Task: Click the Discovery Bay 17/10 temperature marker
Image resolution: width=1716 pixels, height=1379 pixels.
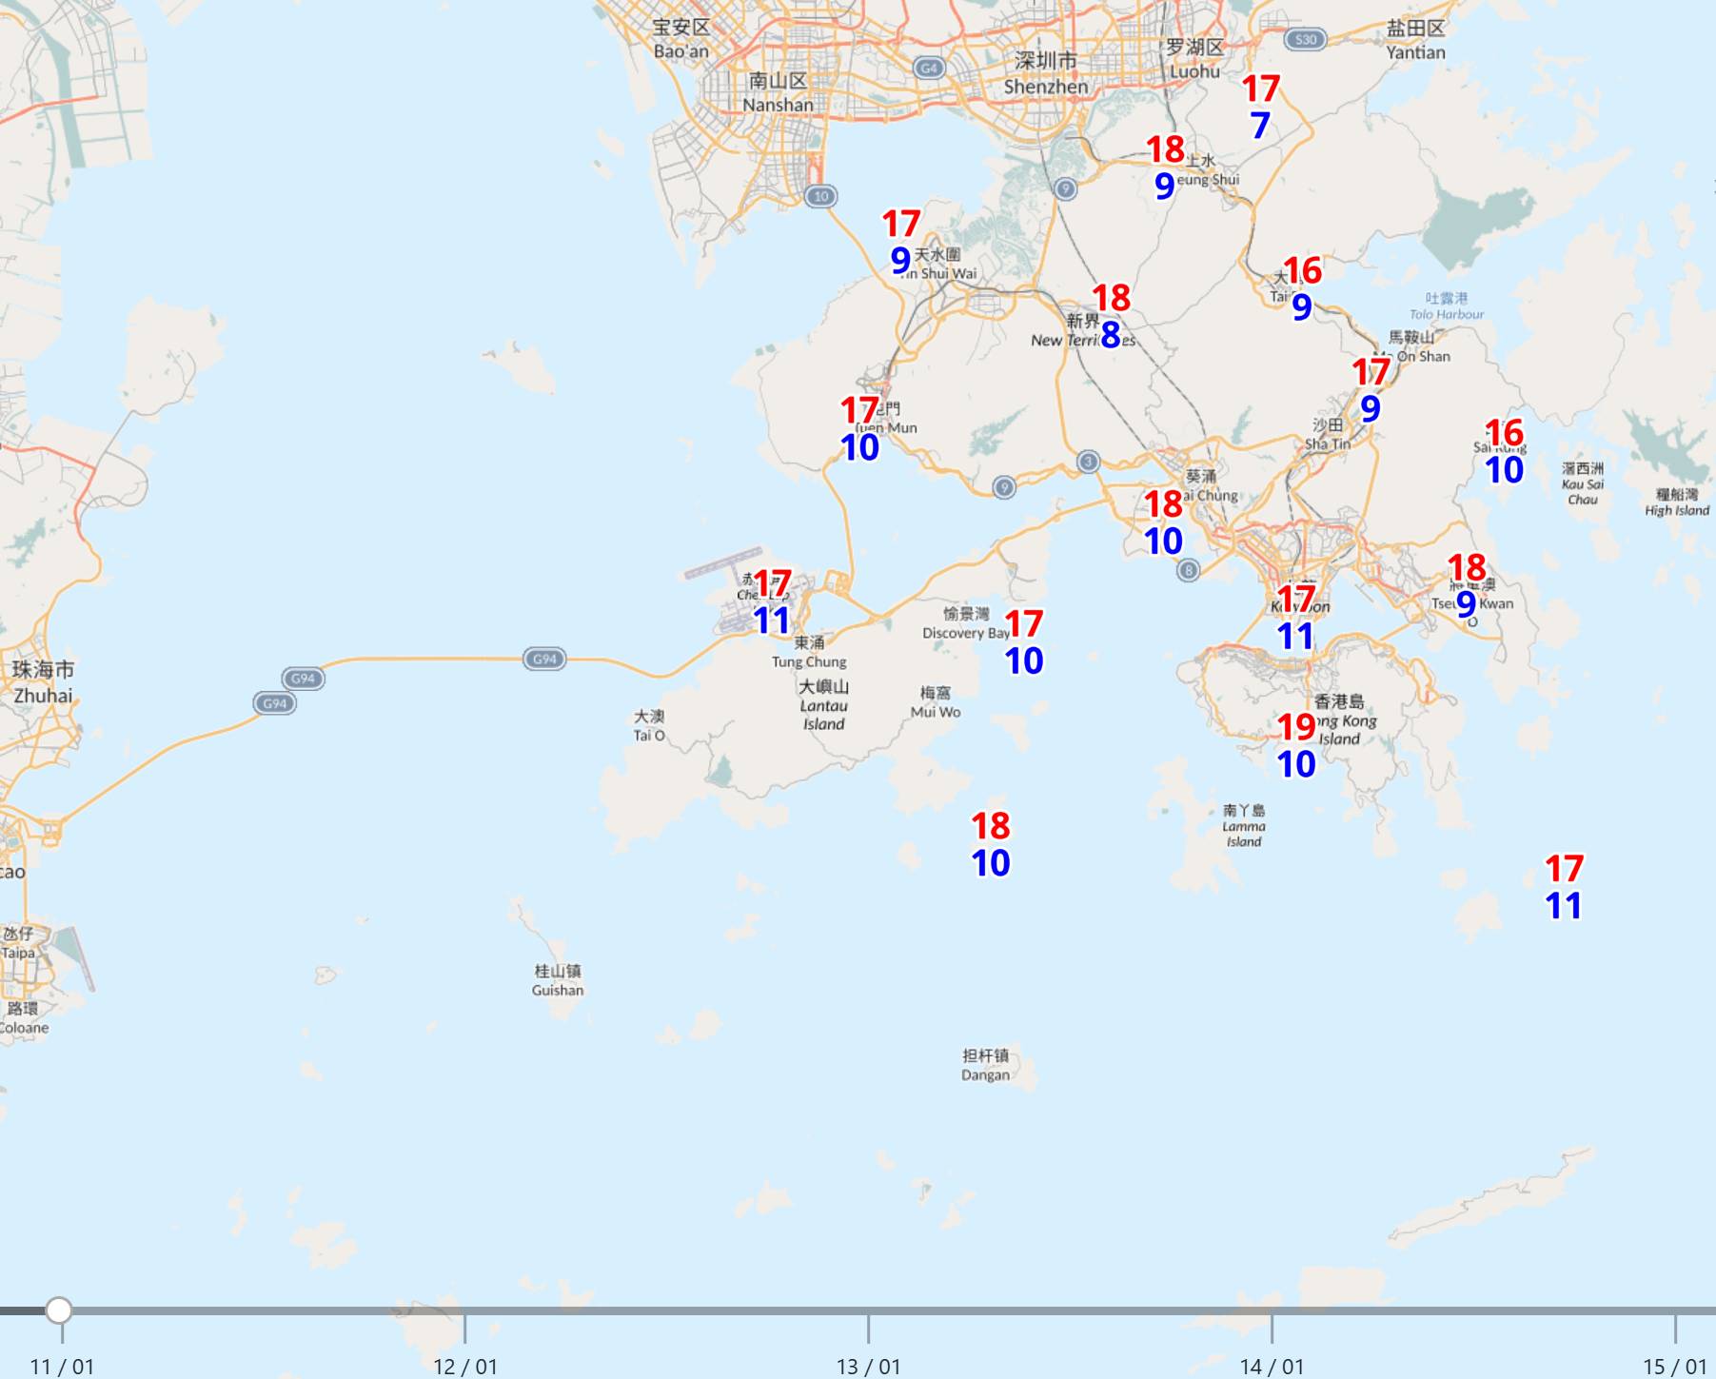Action: [x=1024, y=642]
